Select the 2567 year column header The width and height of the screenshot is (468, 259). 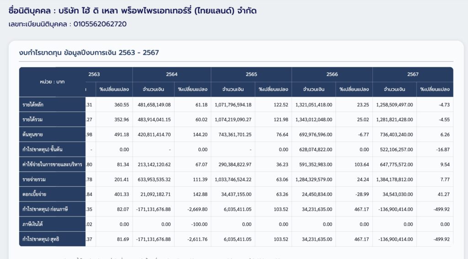413,74
